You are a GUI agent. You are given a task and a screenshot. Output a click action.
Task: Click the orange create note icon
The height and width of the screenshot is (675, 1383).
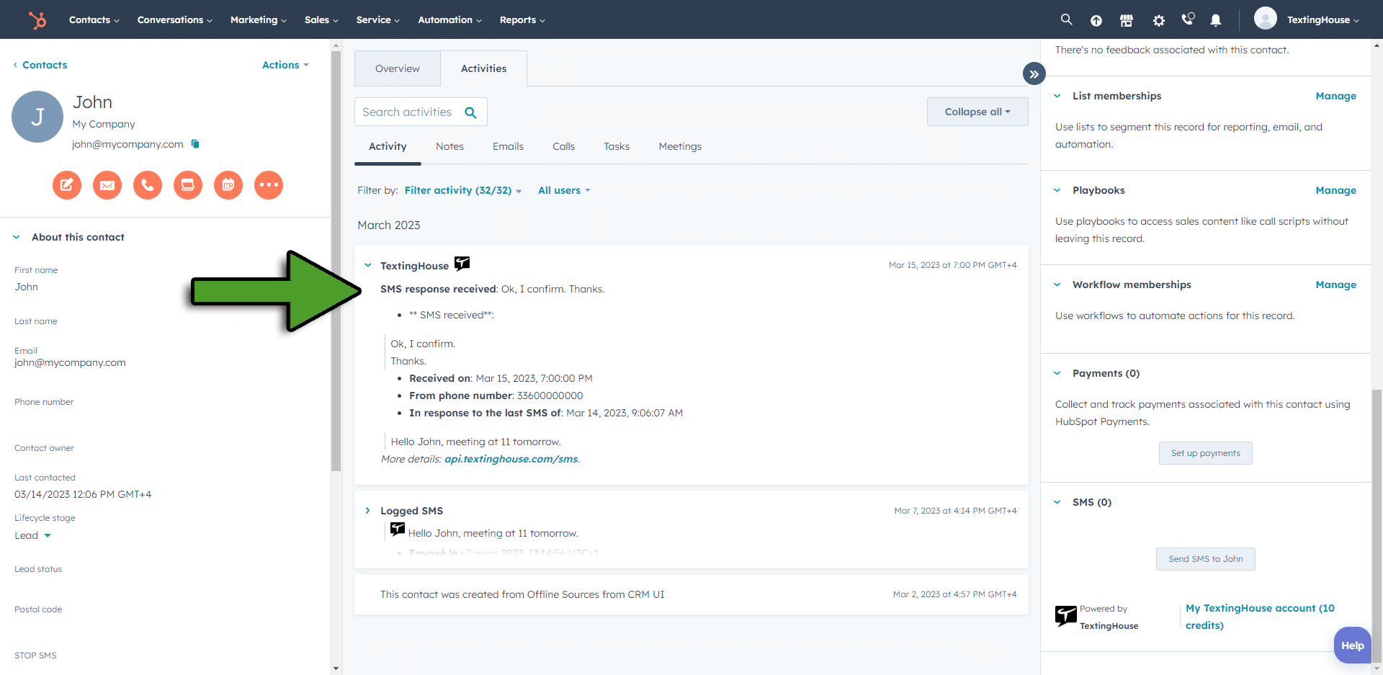(x=67, y=185)
